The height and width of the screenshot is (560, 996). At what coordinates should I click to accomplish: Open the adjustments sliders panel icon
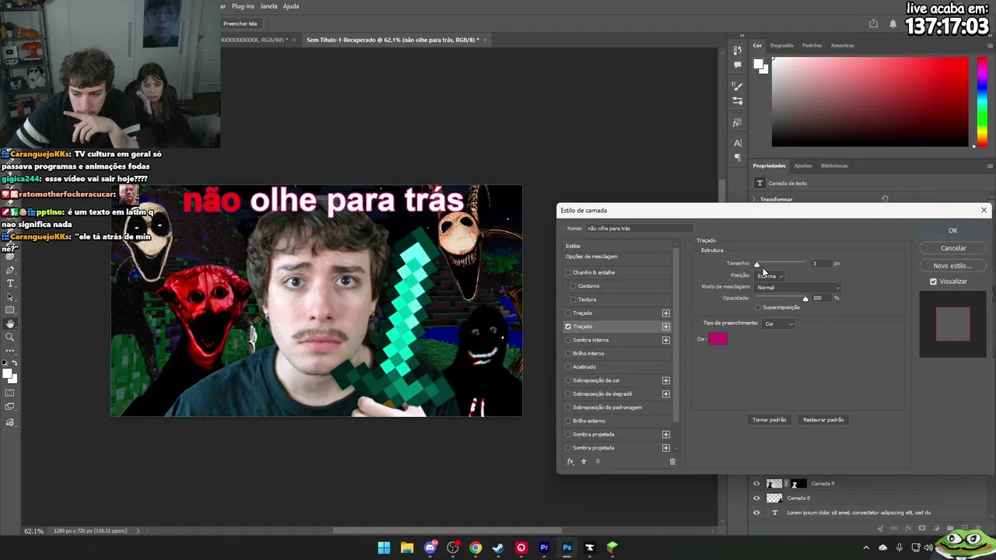(738, 101)
